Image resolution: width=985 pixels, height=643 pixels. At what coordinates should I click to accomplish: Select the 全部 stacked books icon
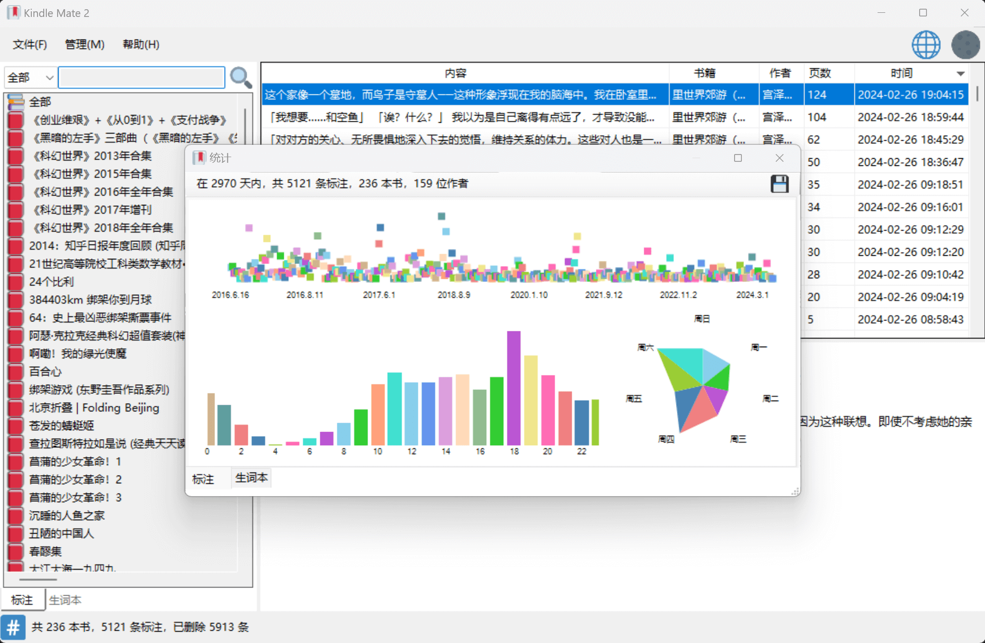(x=16, y=102)
